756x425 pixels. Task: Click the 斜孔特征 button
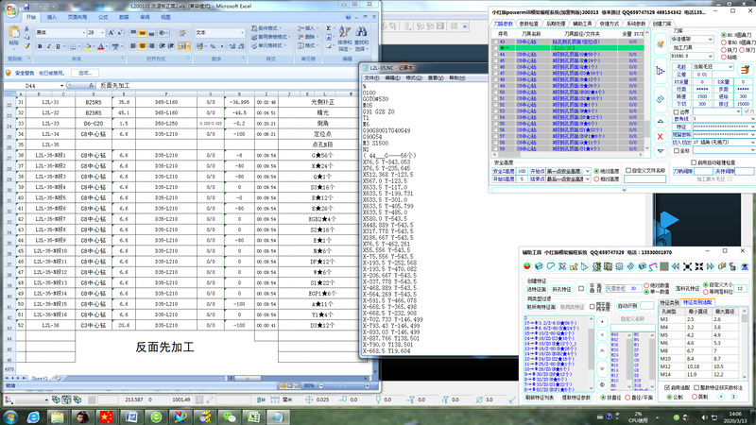561,289
